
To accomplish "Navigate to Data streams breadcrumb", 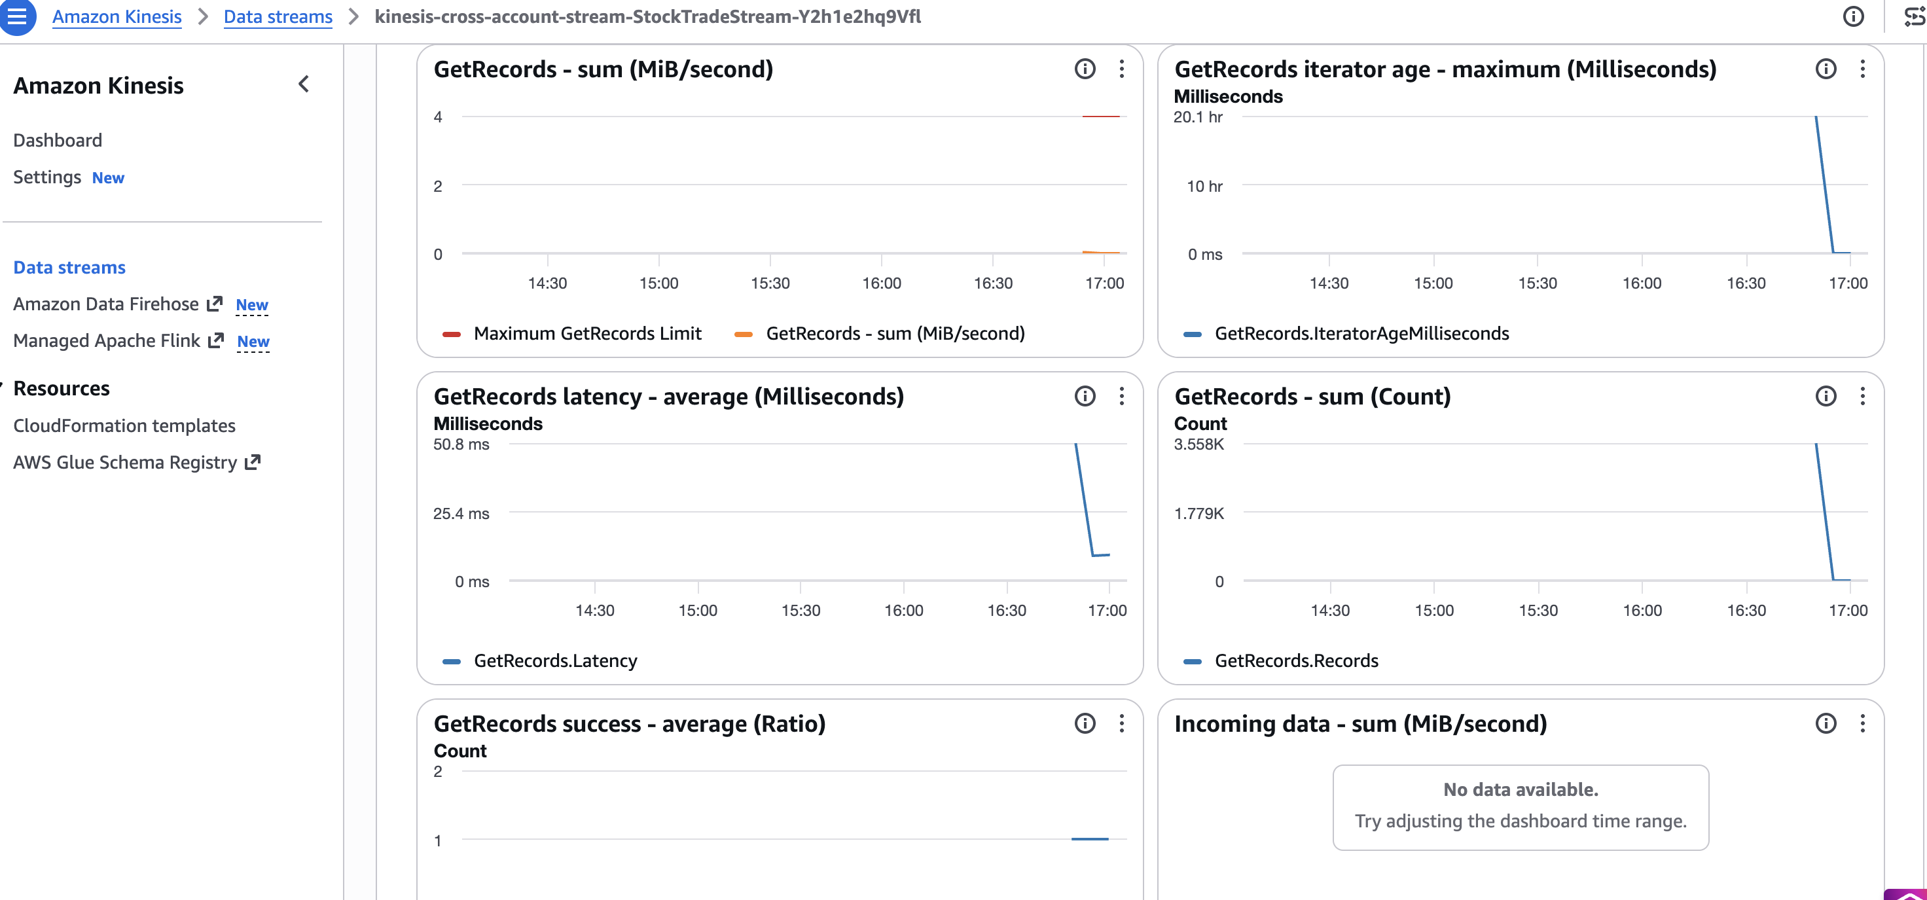I will click(x=278, y=16).
